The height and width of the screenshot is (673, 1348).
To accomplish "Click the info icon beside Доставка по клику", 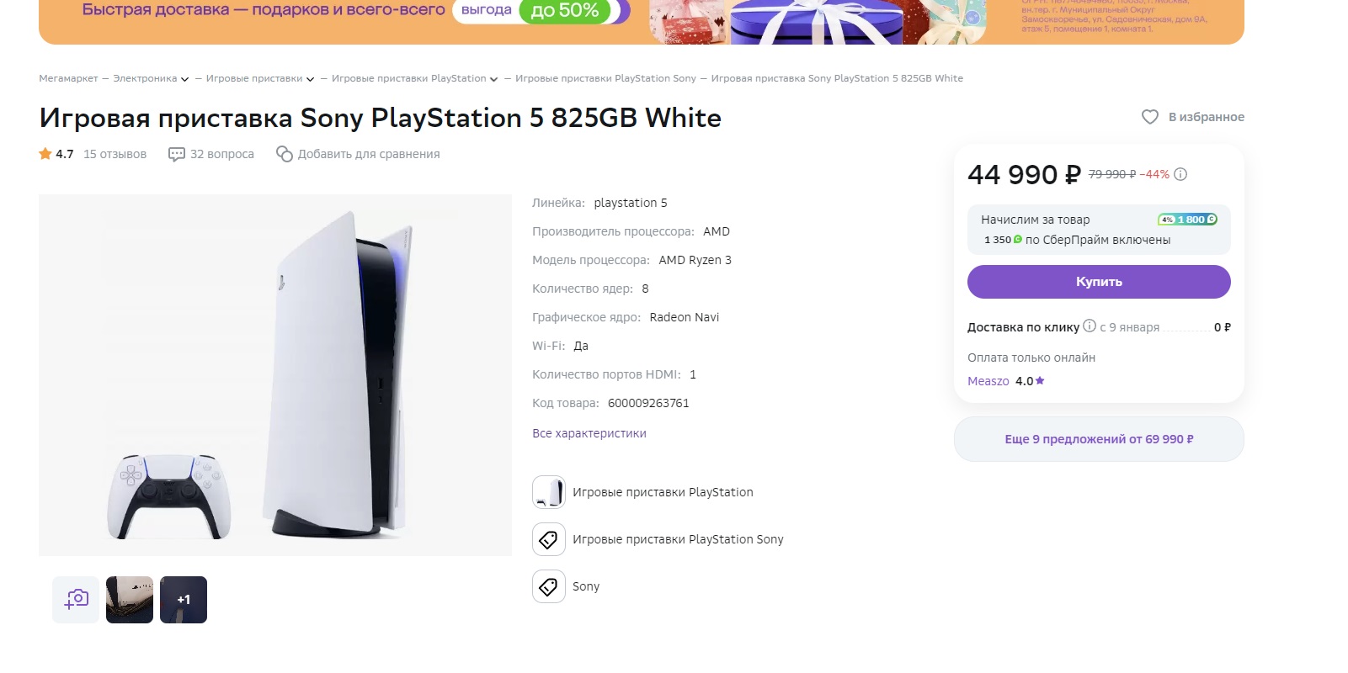I will [x=1090, y=326].
